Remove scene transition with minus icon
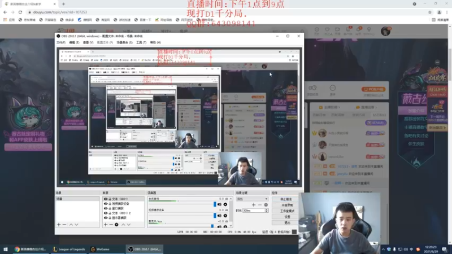This screenshot has height=254, width=452. pos(260,205)
